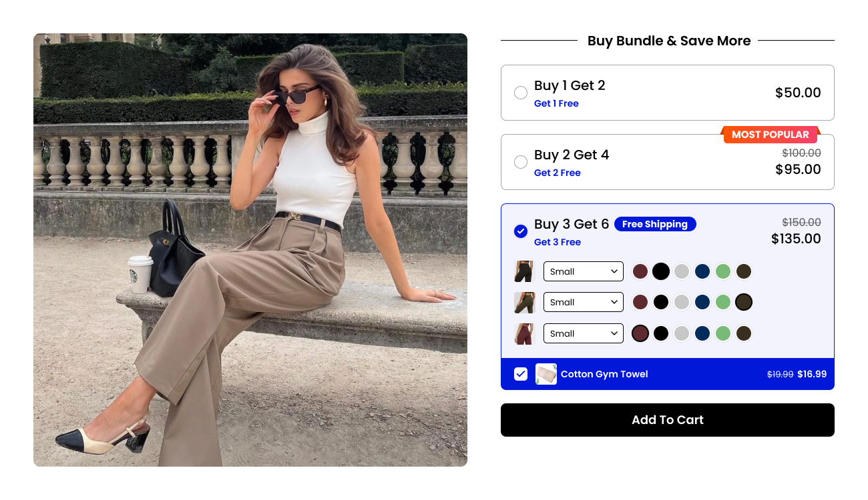Pick the dark brown swatch in third row
Viewport: 868px width, 500px height.
[x=744, y=333]
